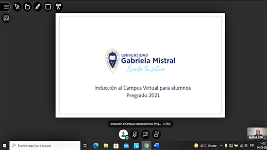The height and width of the screenshot is (150, 267).
Task: Toggle the Raise Hand button
Action: [156, 134]
